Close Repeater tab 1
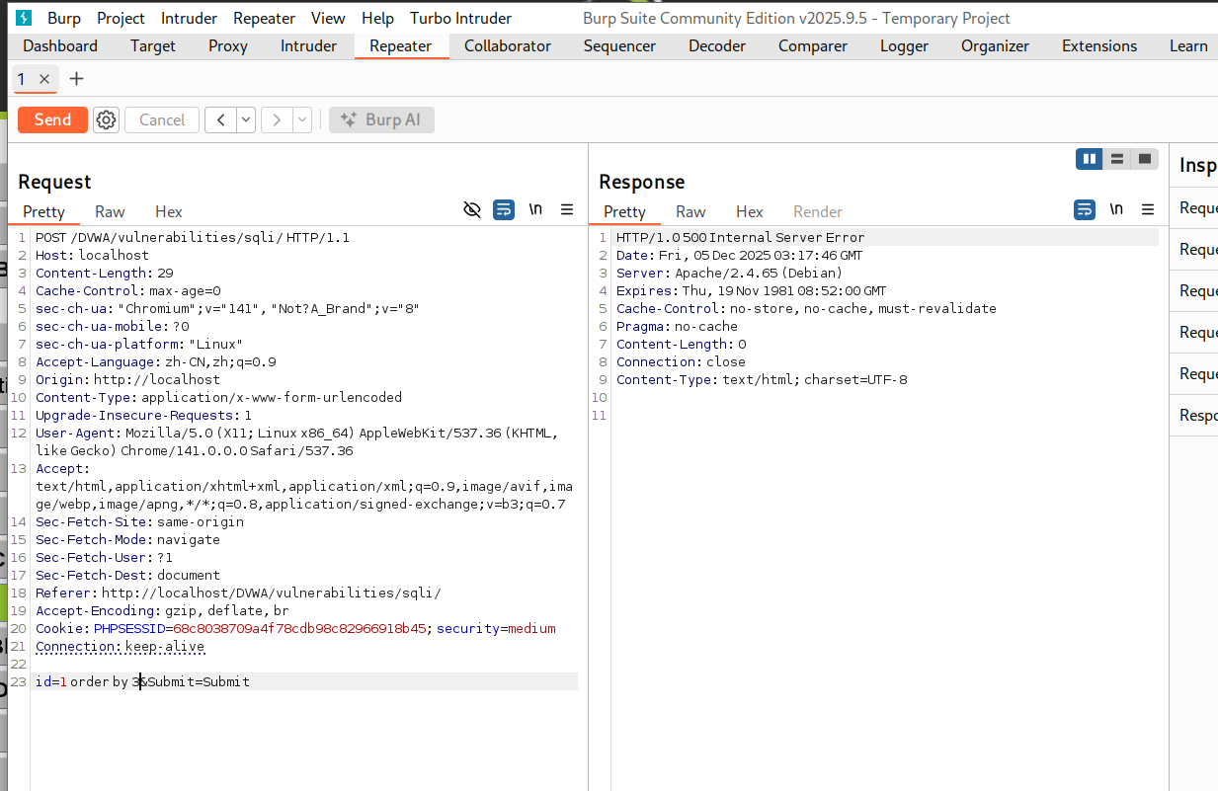 coord(44,79)
